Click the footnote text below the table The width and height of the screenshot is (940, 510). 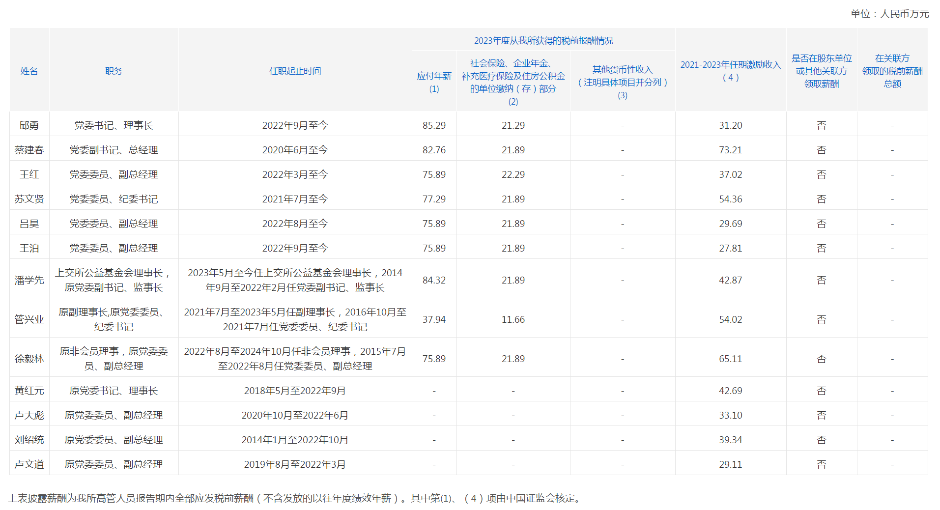pos(295,498)
